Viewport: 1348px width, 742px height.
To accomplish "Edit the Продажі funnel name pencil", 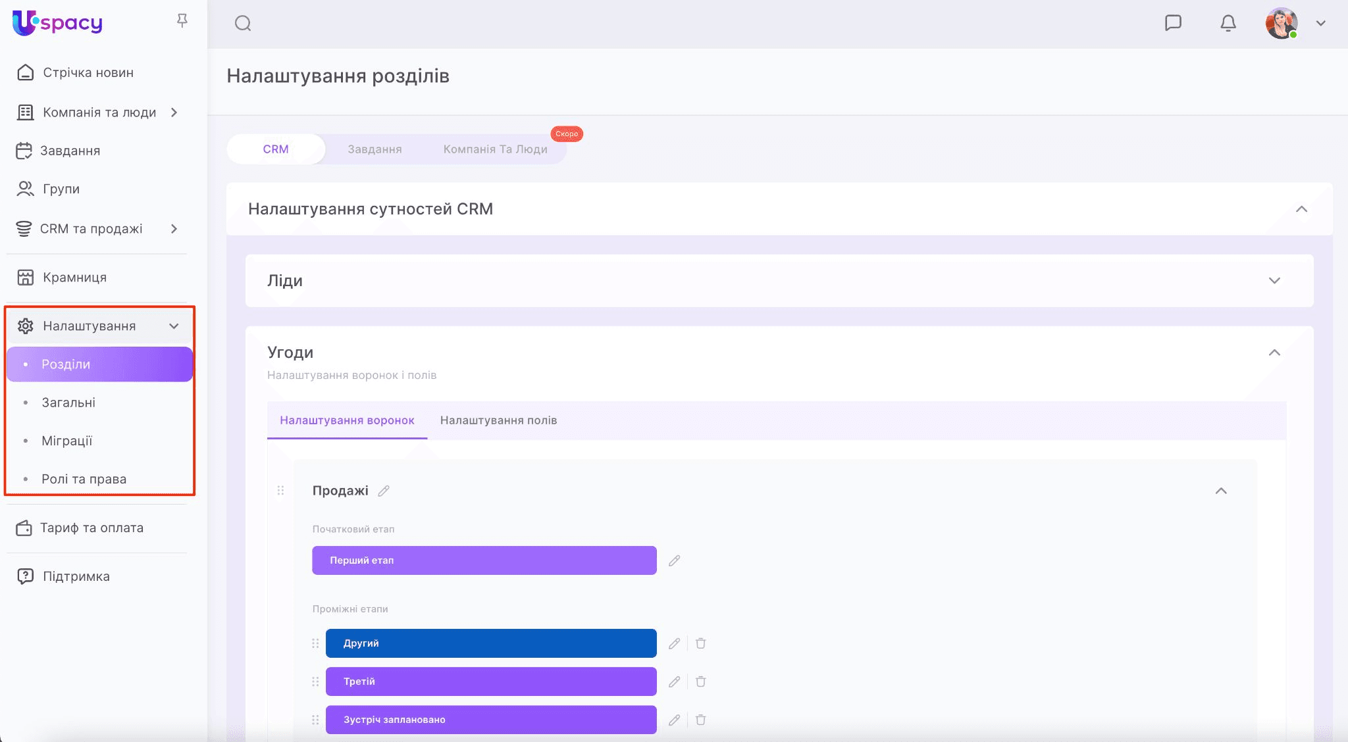I will point(384,491).
